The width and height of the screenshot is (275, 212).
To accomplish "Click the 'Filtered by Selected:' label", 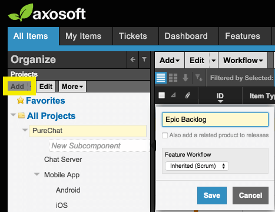I will point(241,78).
